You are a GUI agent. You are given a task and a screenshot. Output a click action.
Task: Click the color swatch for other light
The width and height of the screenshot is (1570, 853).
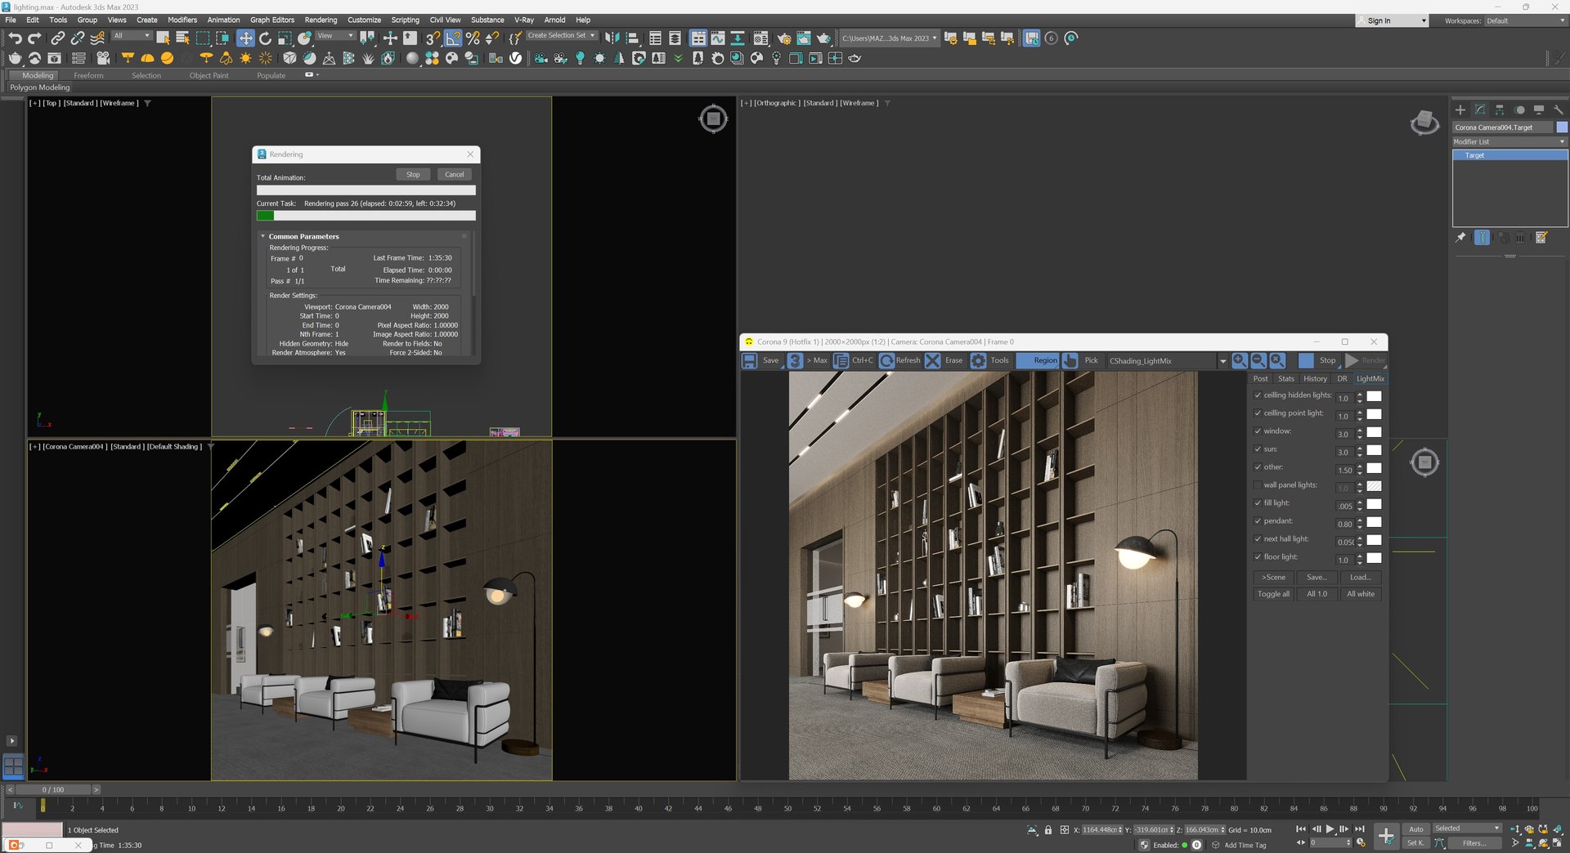pyautogui.click(x=1375, y=468)
